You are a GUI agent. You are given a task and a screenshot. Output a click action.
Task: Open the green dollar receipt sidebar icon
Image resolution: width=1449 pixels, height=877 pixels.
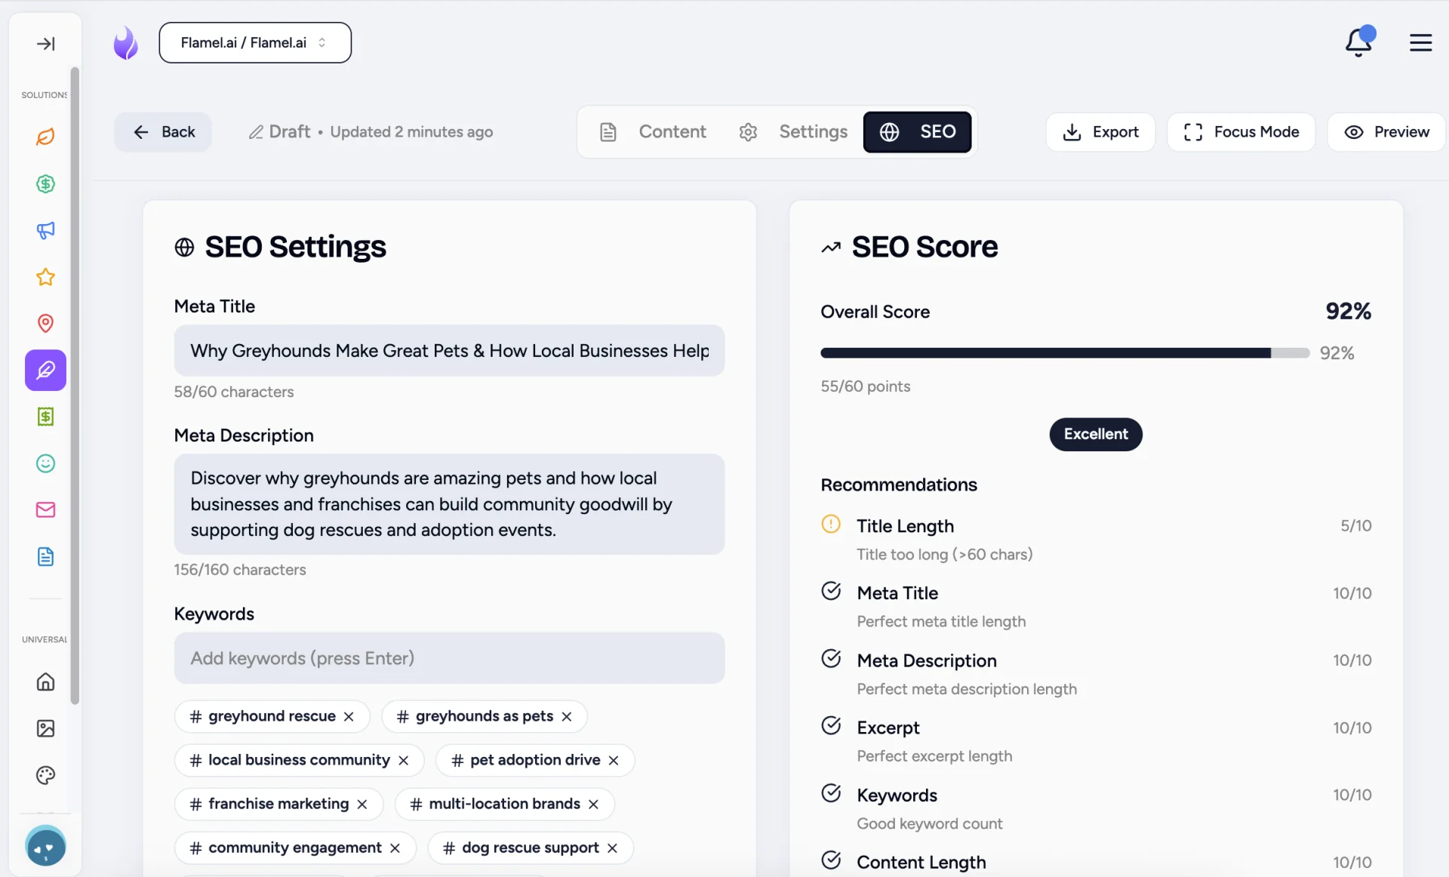(x=45, y=417)
